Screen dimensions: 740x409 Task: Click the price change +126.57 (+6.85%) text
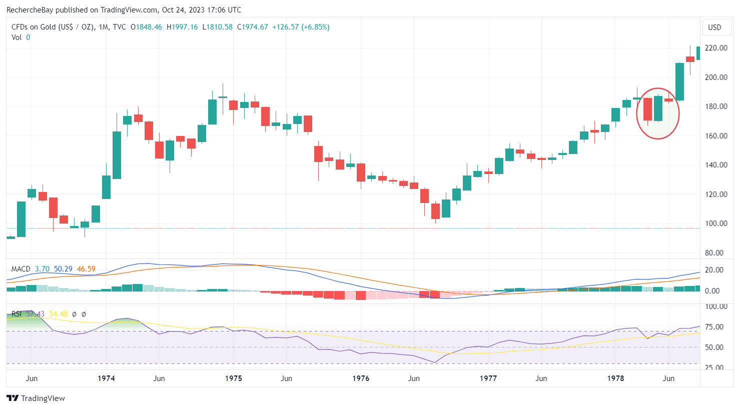coord(301,27)
